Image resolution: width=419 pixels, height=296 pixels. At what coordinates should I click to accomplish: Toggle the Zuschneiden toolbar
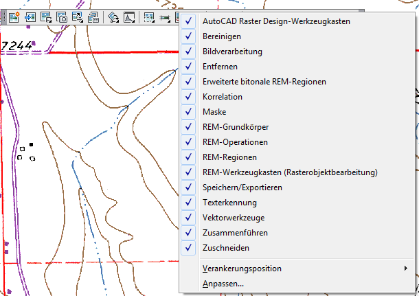pos(297,248)
